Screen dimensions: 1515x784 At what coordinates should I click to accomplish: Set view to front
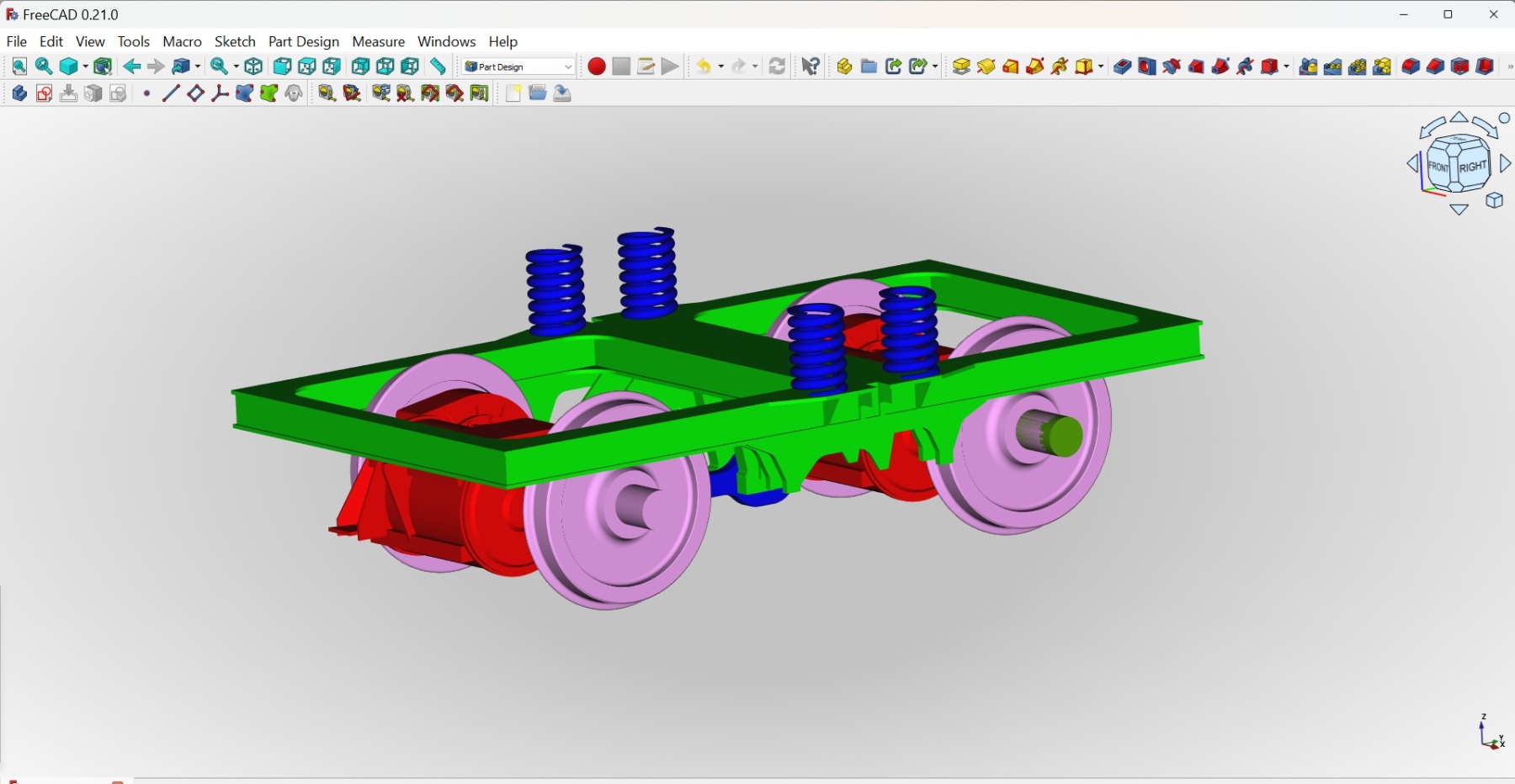click(x=283, y=66)
